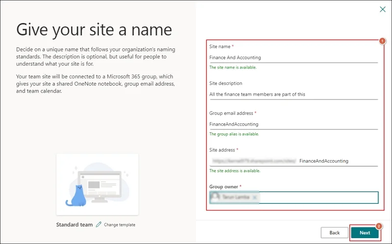Click the 'Group owner' label
This screenshot has height=244, width=392.
(x=223, y=187)
